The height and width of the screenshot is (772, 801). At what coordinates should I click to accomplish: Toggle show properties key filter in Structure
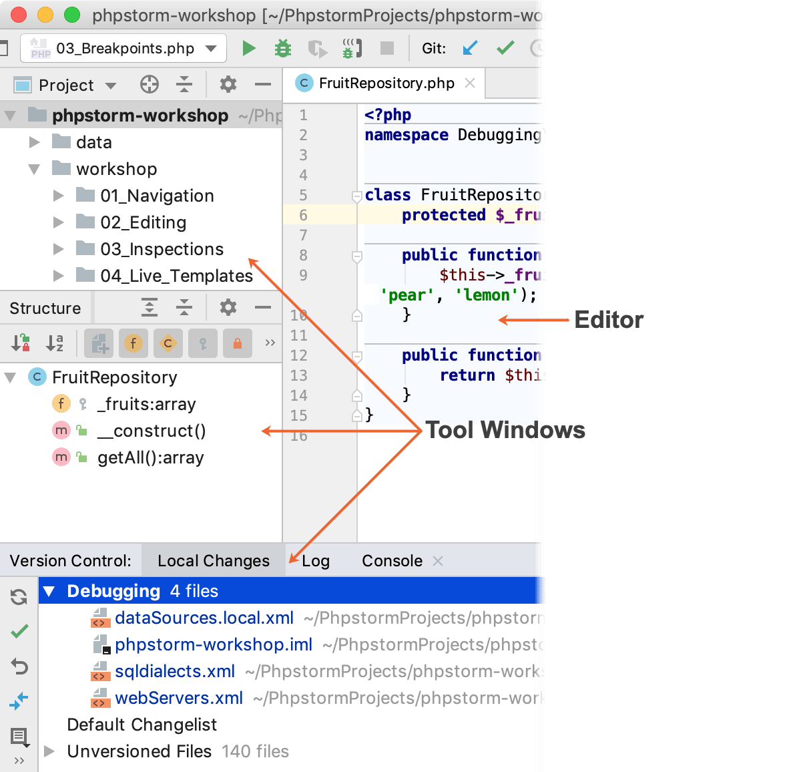(x=203, y=343)
